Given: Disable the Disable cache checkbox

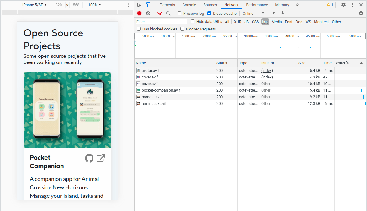Looking at the screenshot, I should tap(209, 13).
